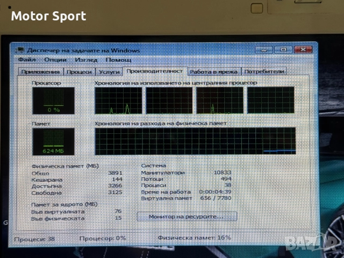Click the Кеширана value 144
The width and height of the screenshot is (344, 258).
coord(117,179)
